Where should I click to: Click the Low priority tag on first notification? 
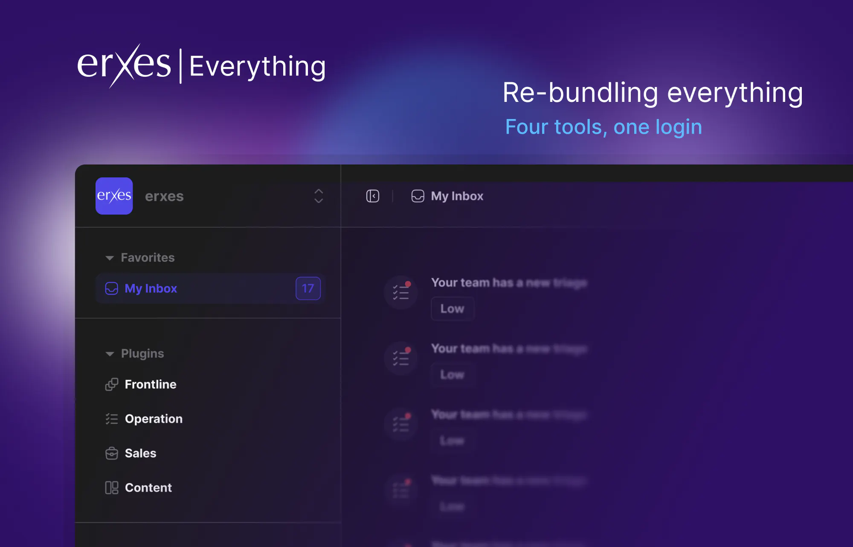coord(452,309)
